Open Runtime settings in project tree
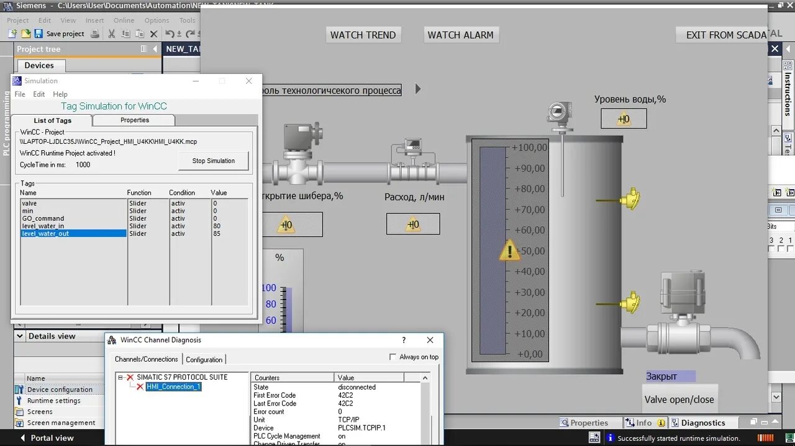The height and width of the screenshot is (446, 795). pos(53,401)
